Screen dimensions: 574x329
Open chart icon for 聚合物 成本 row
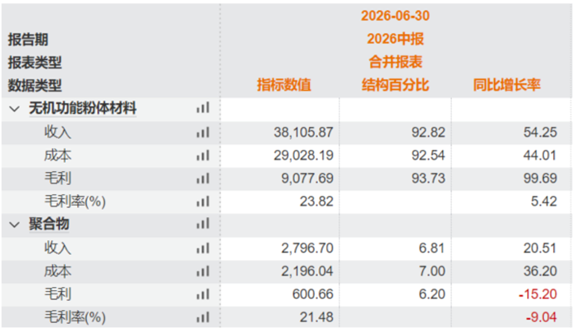pyautogui.click(x=203, y=271)
